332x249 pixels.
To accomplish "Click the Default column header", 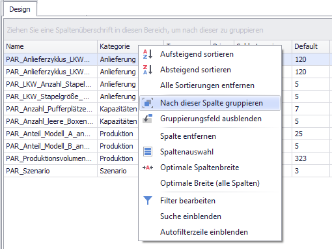I will [311, 46].
